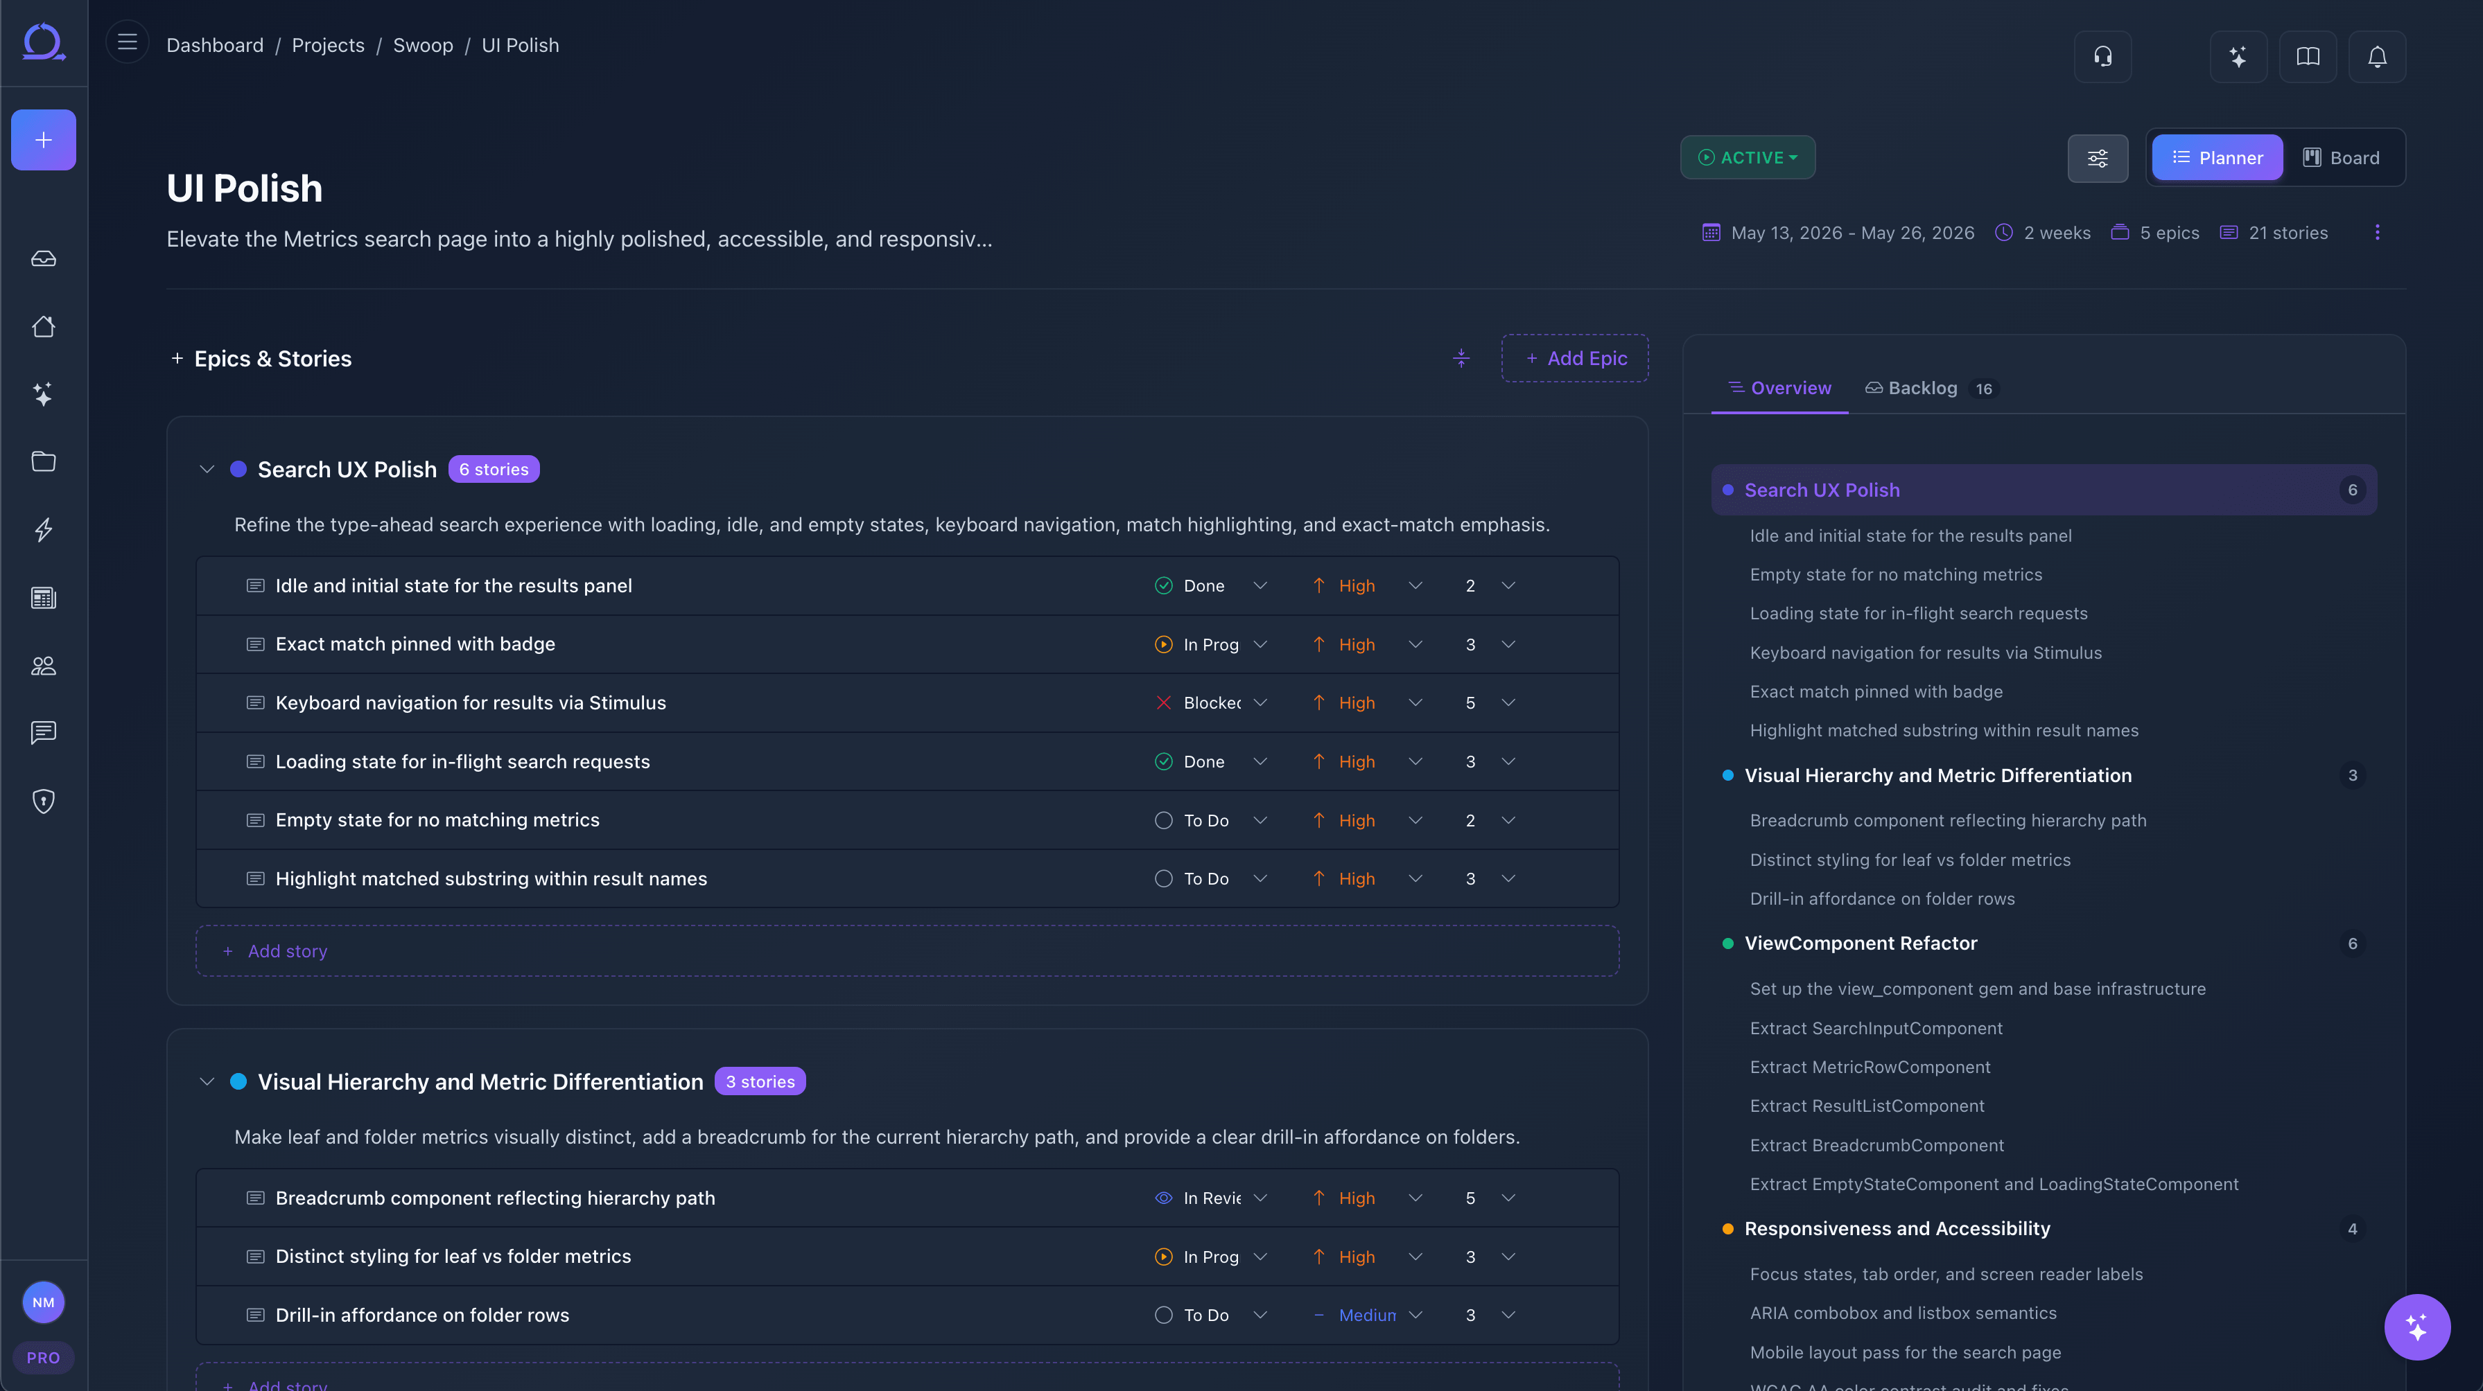Viewport: 2483px width, 1391px height.
Task: Click the app logo icon
Action: pos(44,42)
